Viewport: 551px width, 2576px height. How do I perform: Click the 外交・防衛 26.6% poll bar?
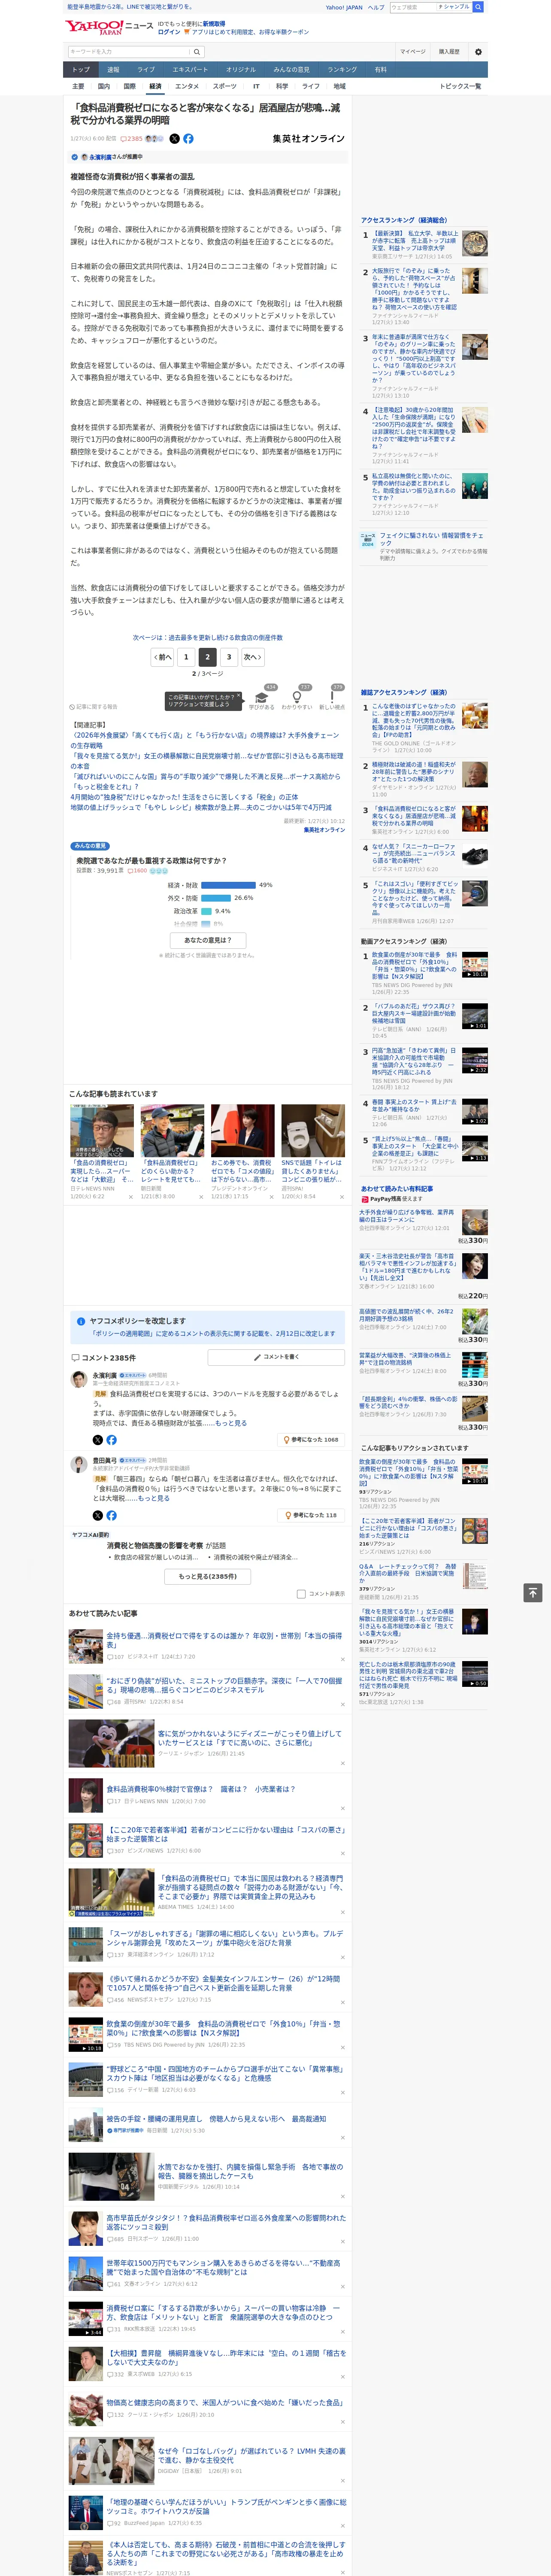click(216, 898)
